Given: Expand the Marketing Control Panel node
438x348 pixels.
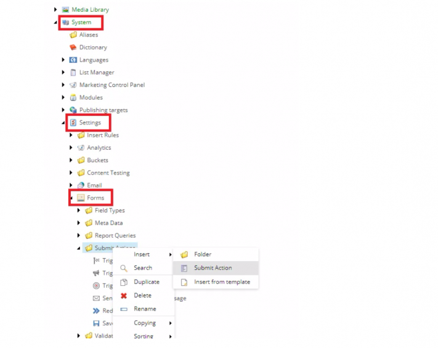Looking at the screenshot, I should coord(63,85).
